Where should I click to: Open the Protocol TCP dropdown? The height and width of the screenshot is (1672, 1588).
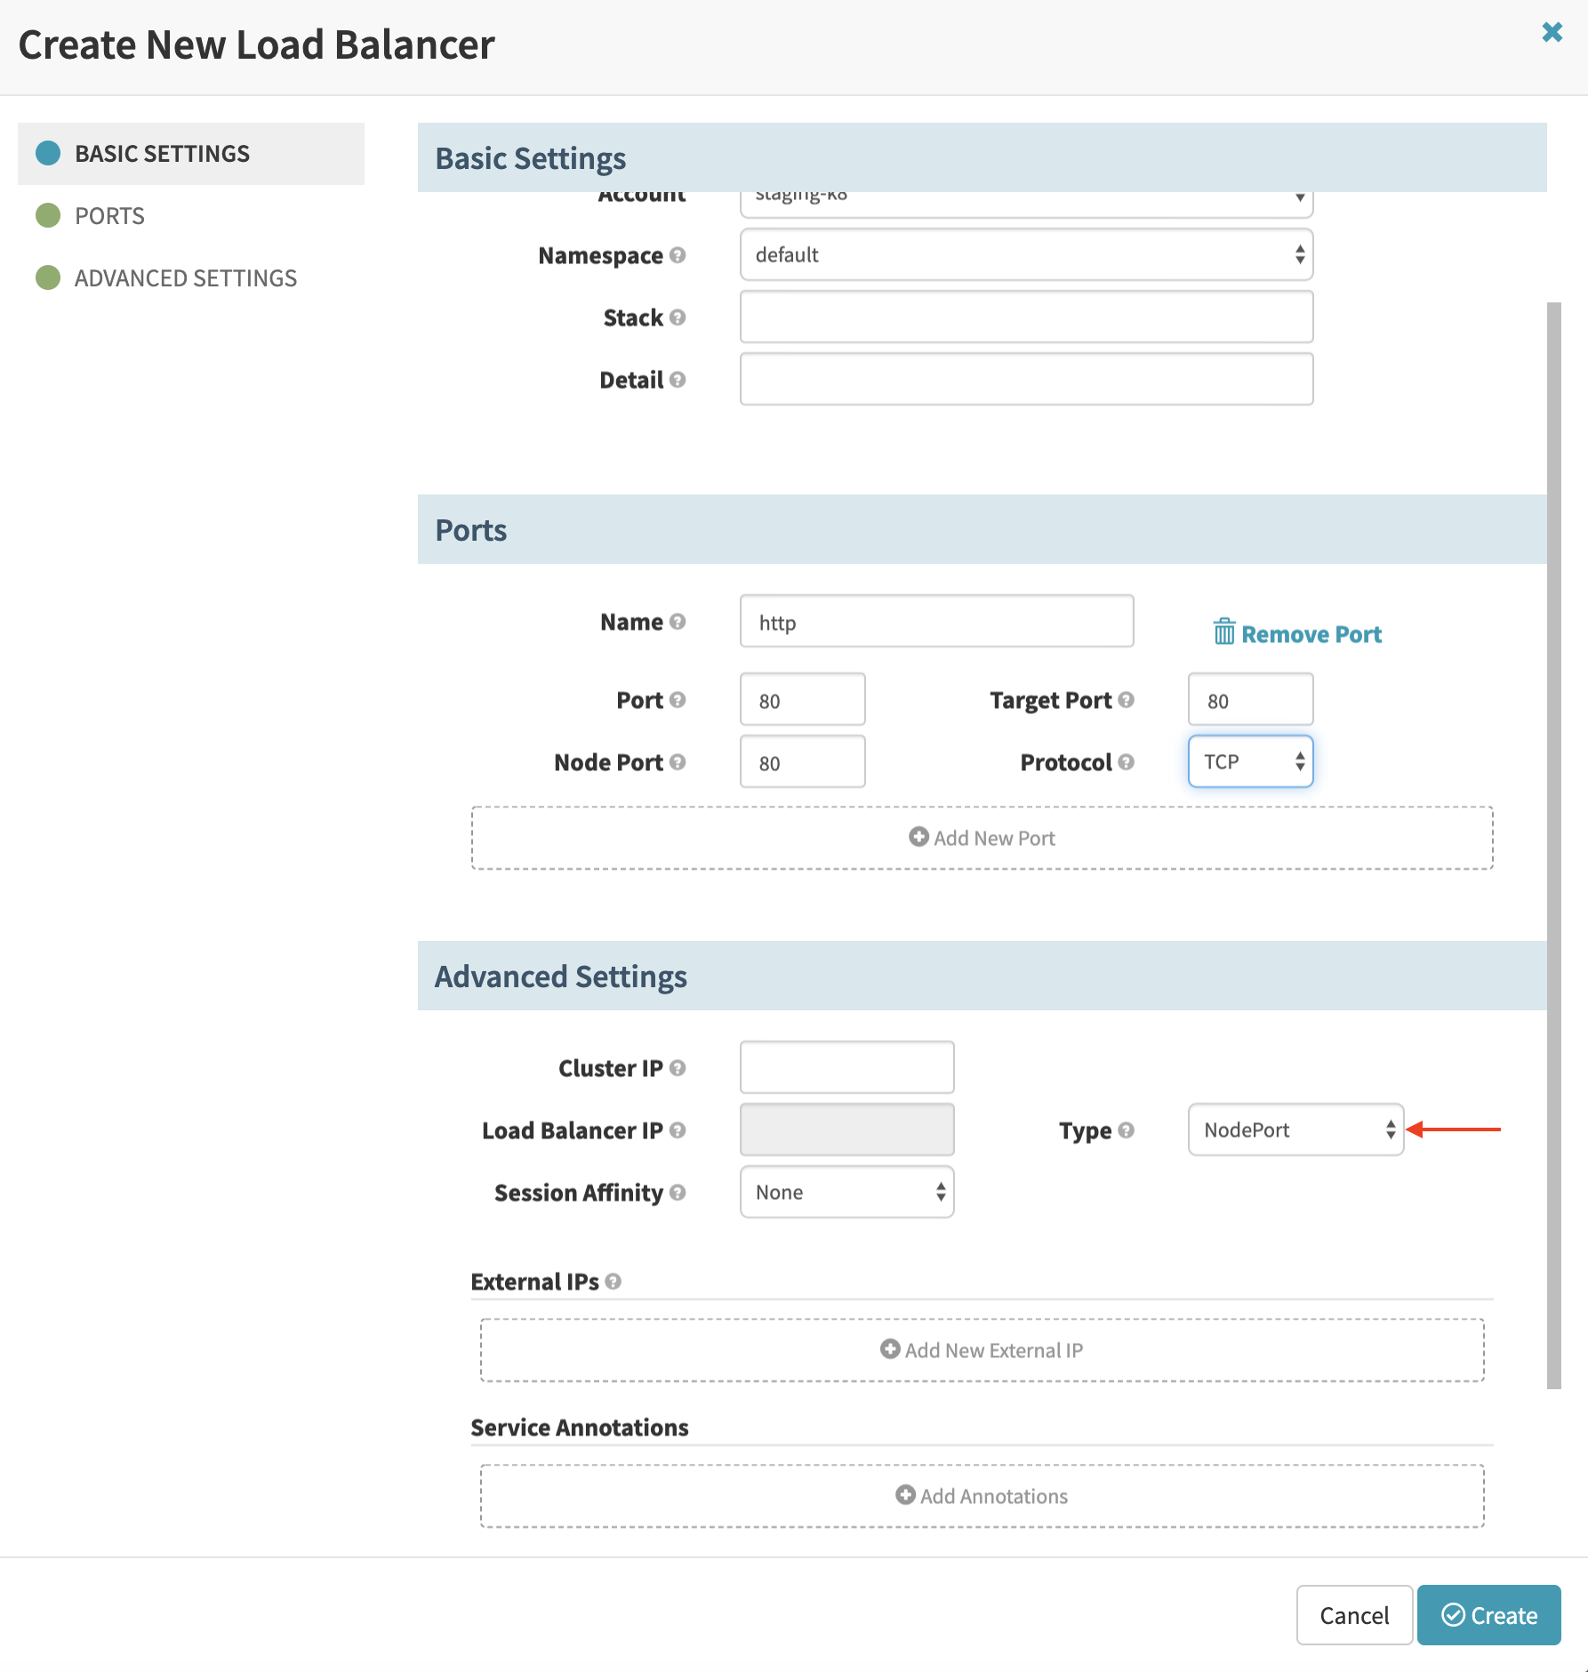coord(1250,762)
